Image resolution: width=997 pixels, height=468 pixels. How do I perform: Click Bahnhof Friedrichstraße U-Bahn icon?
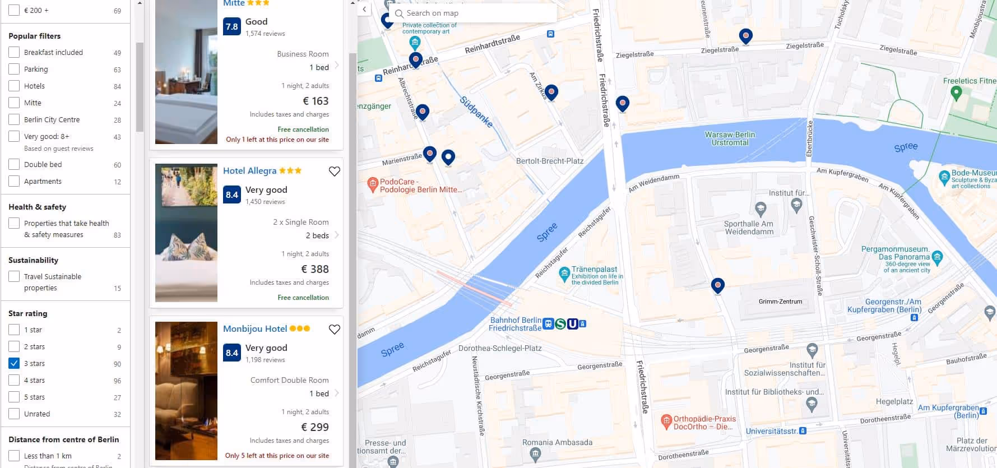point(572,323)
